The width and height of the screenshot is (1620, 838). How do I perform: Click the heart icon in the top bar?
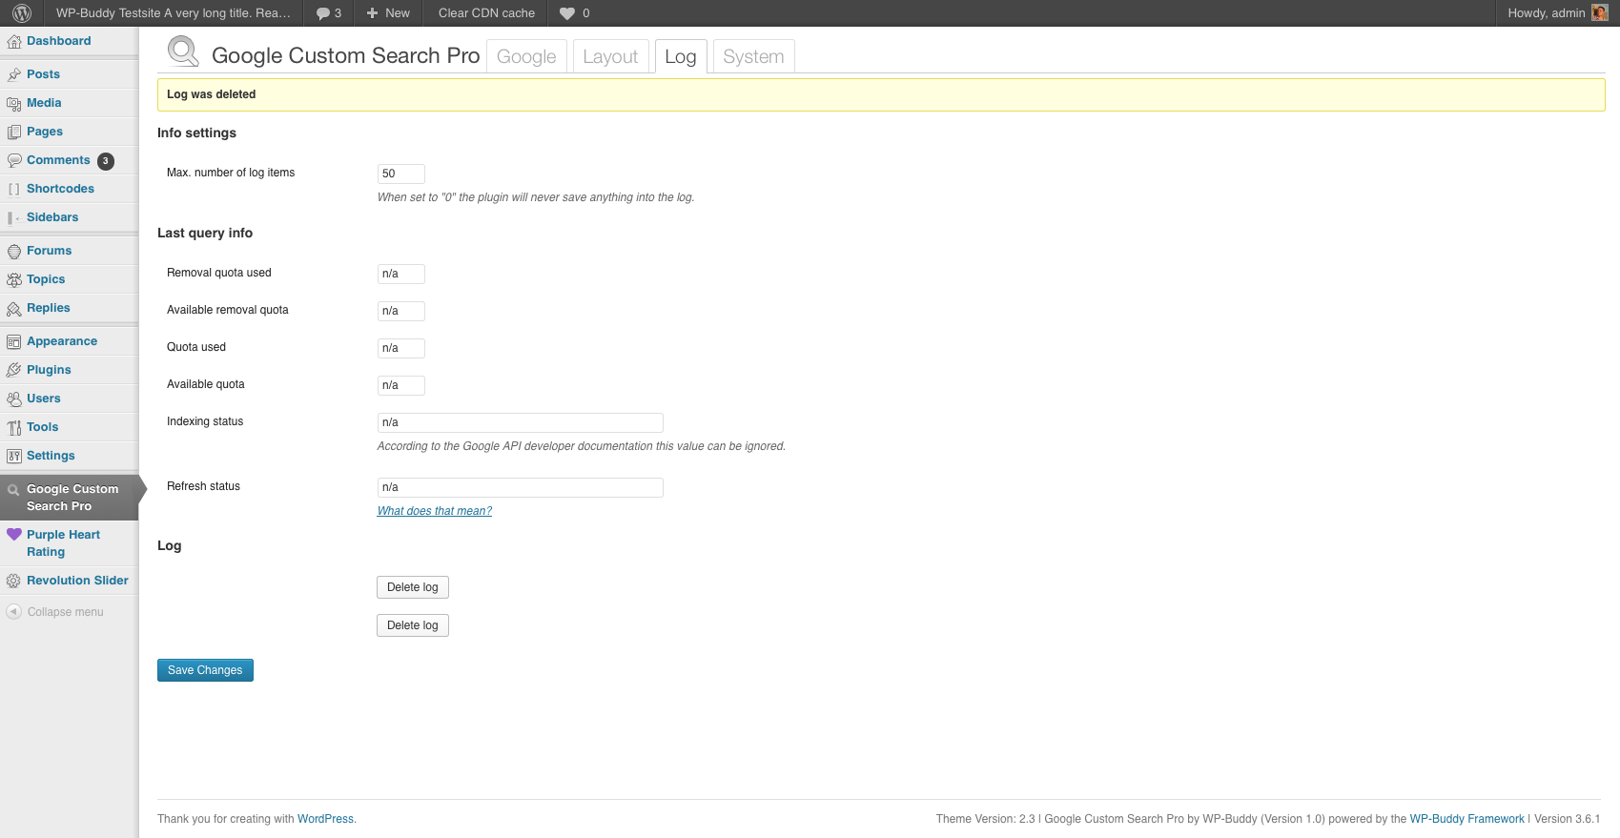[567, 13]
